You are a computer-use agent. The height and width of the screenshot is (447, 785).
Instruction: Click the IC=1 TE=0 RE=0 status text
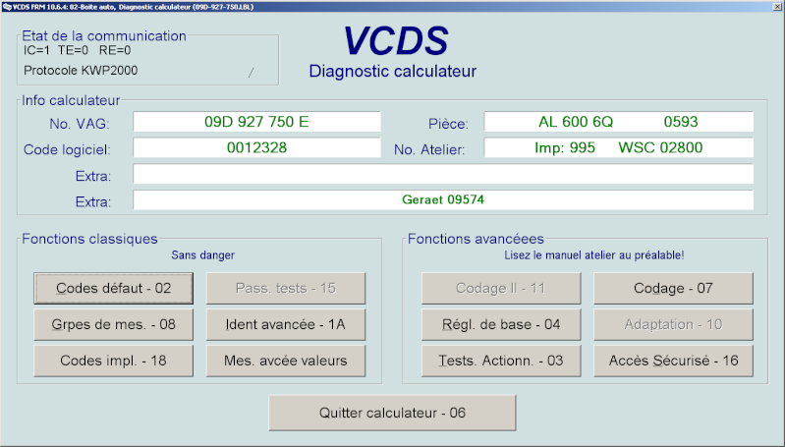pyautogui.click(x=77, y=50)
